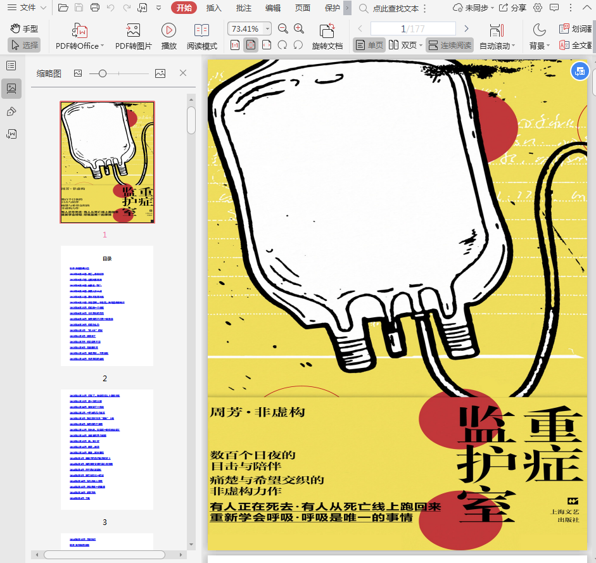Click the save icon in quick toolbar
Viewport: 596px width, 563px height.
click(79, 8)
